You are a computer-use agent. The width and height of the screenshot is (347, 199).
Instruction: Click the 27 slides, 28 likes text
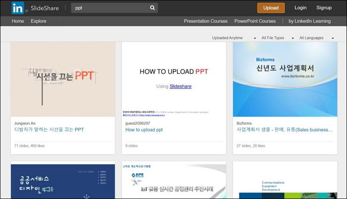pyautogui.click(x=251, y=146)
